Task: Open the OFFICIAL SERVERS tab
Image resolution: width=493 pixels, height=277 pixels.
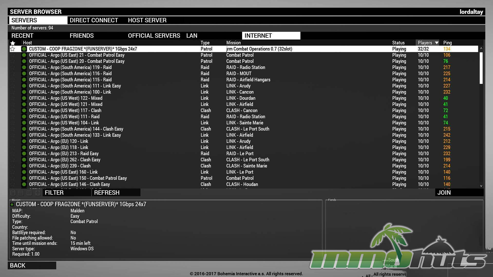Action: pyautogui.click(x=154, y=36)
